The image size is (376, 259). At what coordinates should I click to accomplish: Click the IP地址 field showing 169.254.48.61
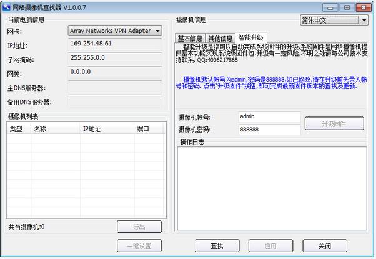coord(115,44)
